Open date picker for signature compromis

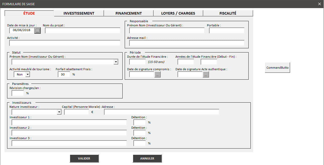pos(158,75)
